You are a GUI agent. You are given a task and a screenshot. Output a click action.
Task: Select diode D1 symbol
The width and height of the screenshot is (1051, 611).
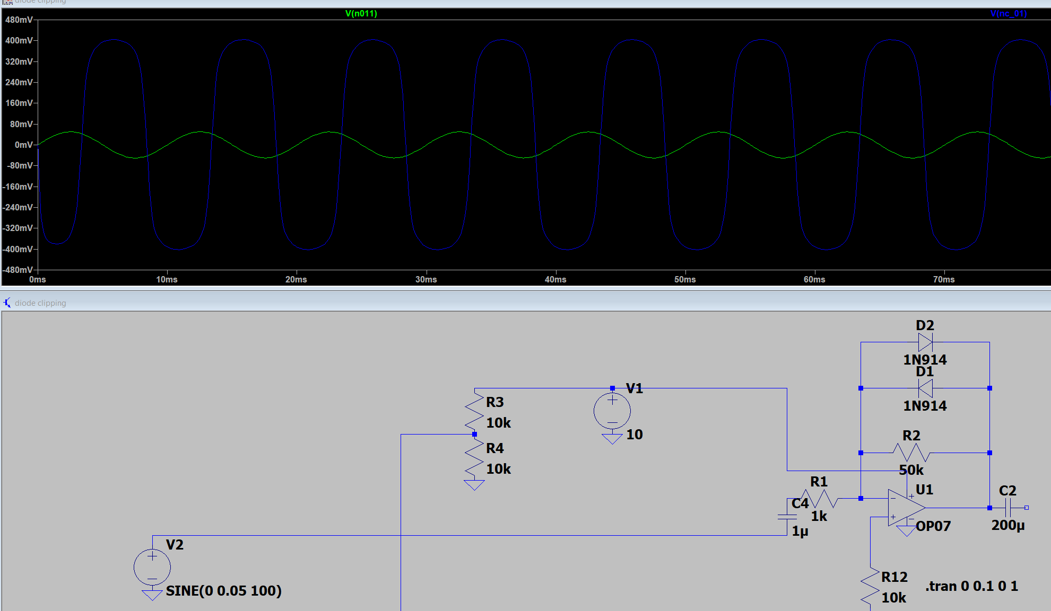pos(925,388)
